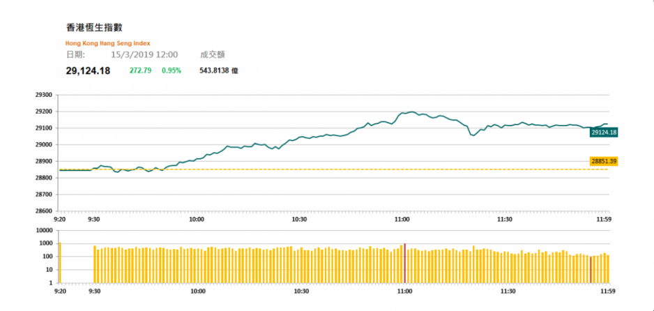Click the 10000 volume axis label
Screen dimensions: 654x311
coord(44,231)
